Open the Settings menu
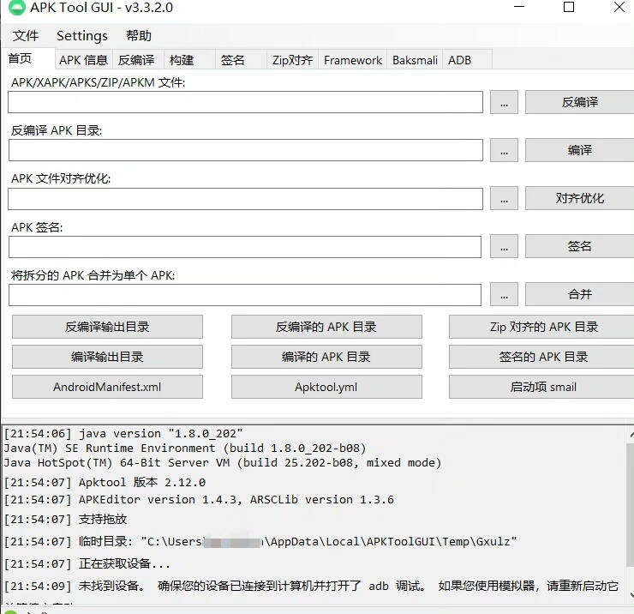The height and width of the screenshot is (614, 634). pyautogui.click(x=82, y=36)
